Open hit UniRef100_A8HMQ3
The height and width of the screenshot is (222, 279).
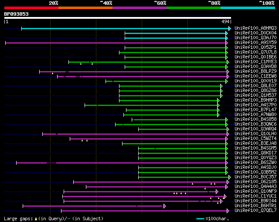click(255, 28)
